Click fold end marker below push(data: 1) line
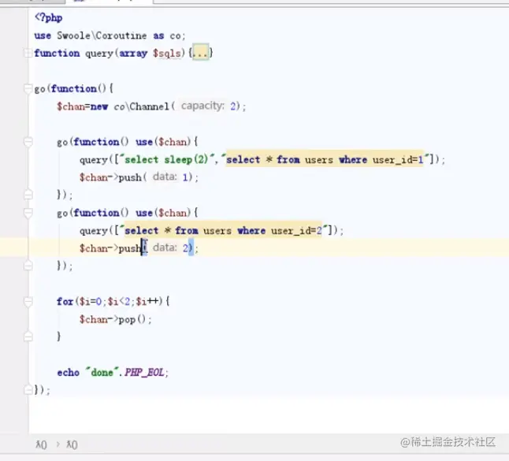Image resolution: width=509 pixels, height=461 pixels. (28, 195)
